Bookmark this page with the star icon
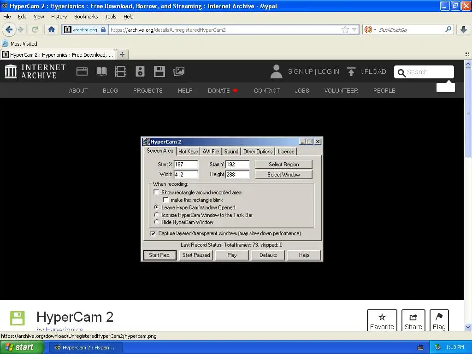Image resolution: width=472 pixels, height=354 pixels. (345, 29)
